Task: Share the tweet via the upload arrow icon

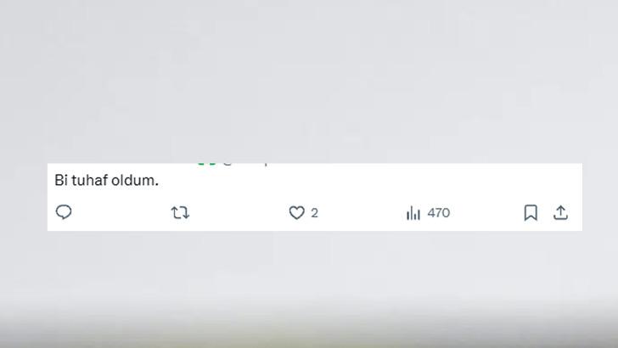Action: pyautogui.click(x=560, y=213)
